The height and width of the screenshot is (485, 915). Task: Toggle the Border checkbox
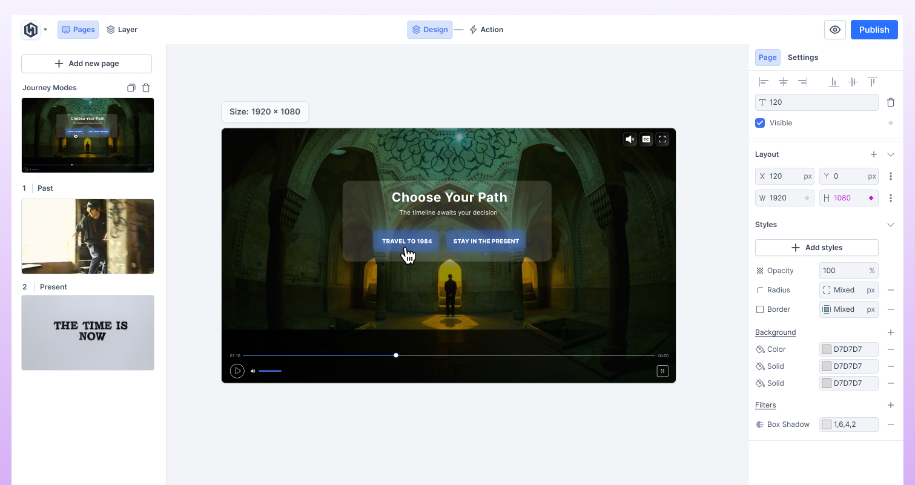click(x=760, y=309)
